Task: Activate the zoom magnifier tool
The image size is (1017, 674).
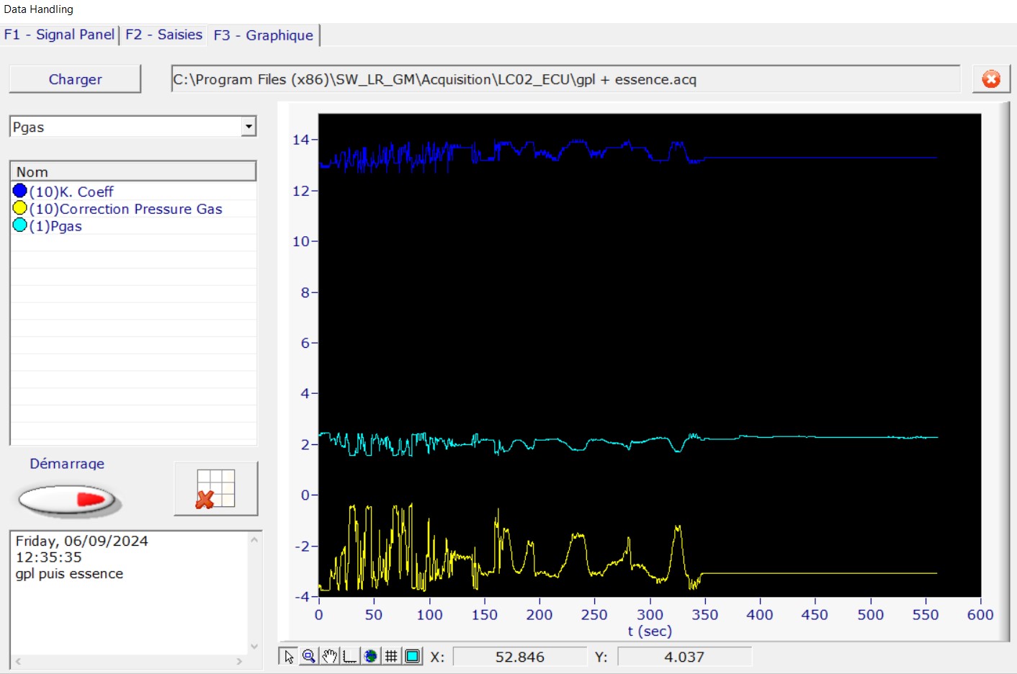Action: point(309,657)
